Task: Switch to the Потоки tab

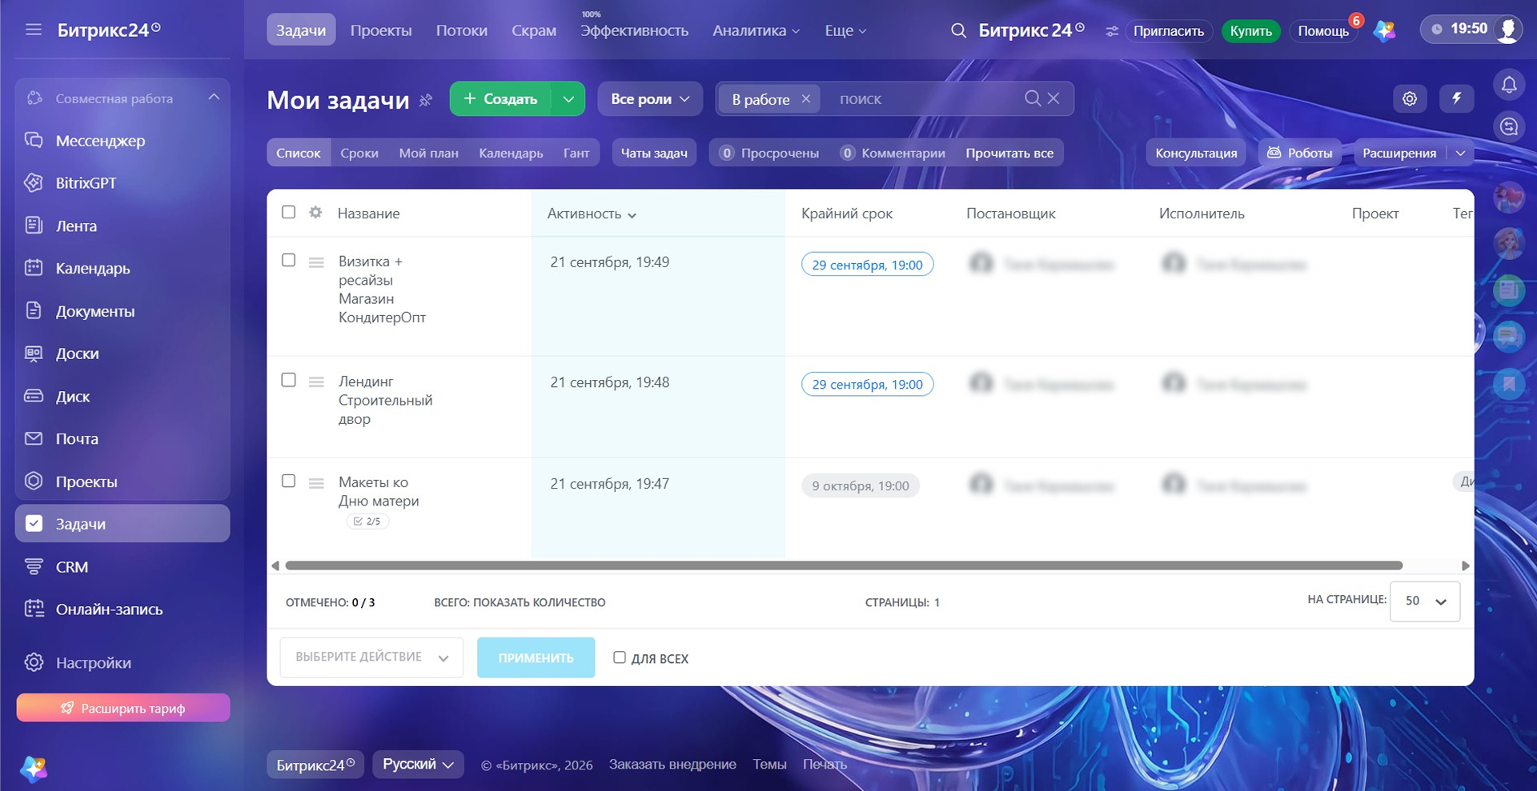Action: [462, 30]
